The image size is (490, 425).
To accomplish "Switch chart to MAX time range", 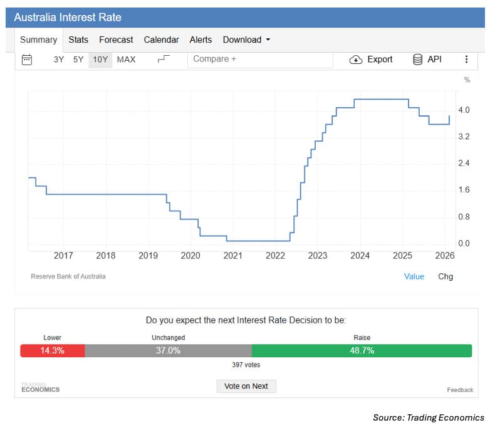I will (126, 60).
